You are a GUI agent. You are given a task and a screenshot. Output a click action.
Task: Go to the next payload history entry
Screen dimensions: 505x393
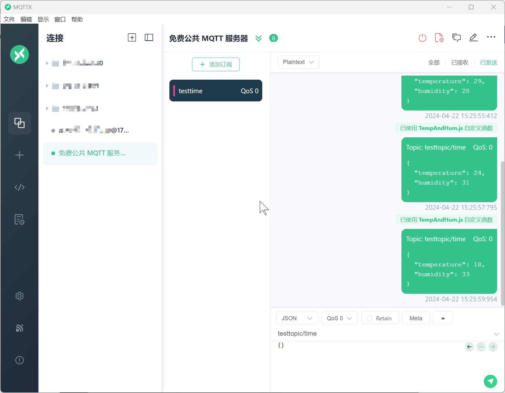coord(493,347)
